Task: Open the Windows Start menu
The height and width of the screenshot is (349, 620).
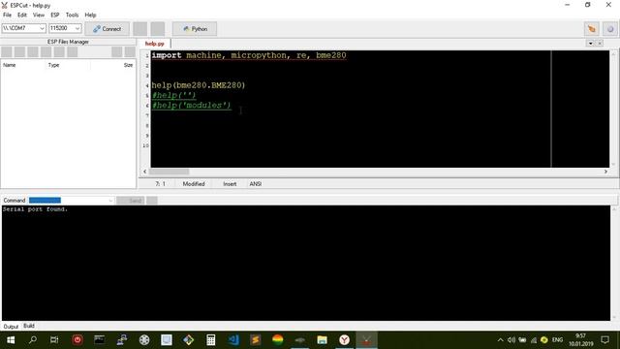Action: pos(11,340)
